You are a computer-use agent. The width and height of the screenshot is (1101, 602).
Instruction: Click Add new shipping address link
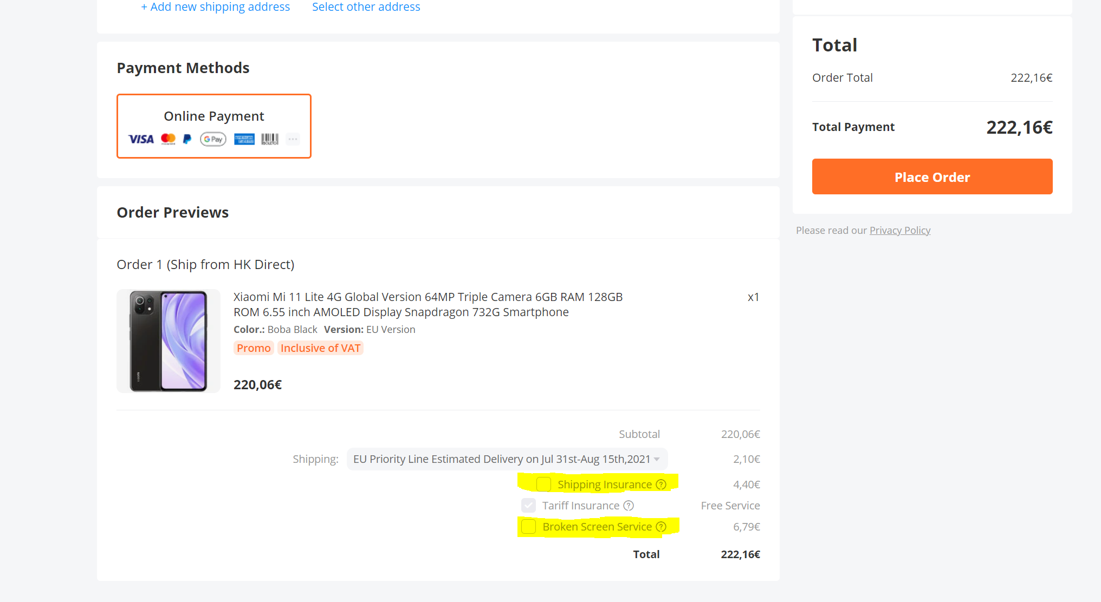pos(216,7)
